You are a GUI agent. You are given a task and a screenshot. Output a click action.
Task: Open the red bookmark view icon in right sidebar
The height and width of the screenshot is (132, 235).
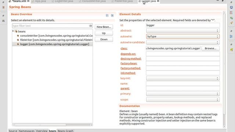(x=231, y=13)
